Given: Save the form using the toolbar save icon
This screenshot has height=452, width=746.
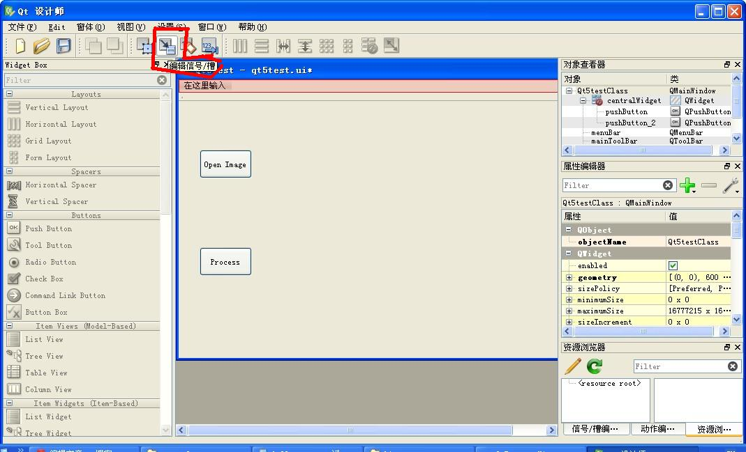Looking at the screenshot, I should (x=62, y=46).
